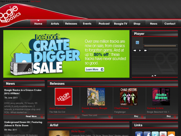Open the Underground House 09 news headline
This screenshot has height=136, width=181.
(23, 124)
